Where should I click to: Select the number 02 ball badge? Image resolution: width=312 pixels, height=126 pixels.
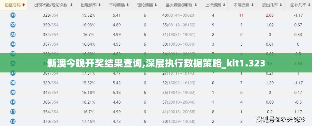[13, 25]
